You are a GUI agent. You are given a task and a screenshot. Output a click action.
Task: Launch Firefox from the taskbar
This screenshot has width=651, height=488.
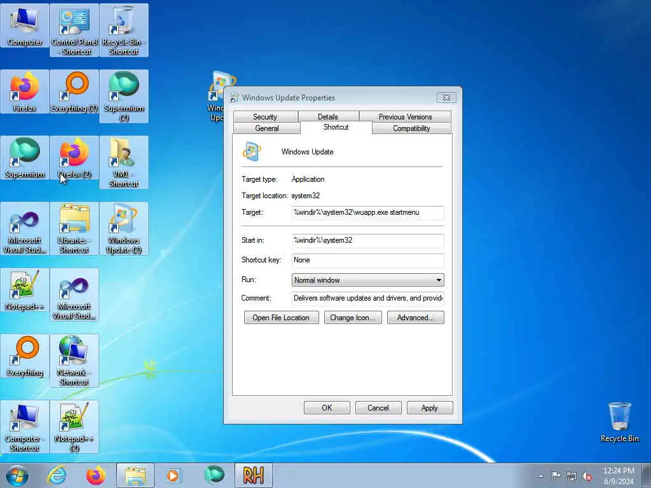point(96,475)
